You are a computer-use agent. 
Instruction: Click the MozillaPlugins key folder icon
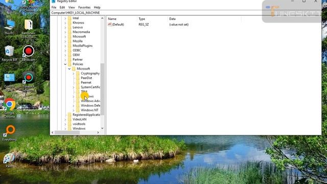69,45
